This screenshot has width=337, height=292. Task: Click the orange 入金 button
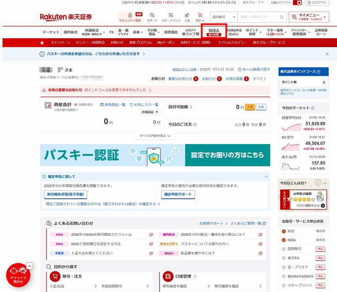click(x=250, y=107)
